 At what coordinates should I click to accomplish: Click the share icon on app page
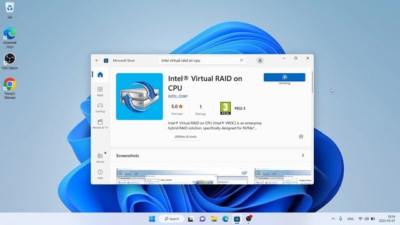click(x=301, y=136)
